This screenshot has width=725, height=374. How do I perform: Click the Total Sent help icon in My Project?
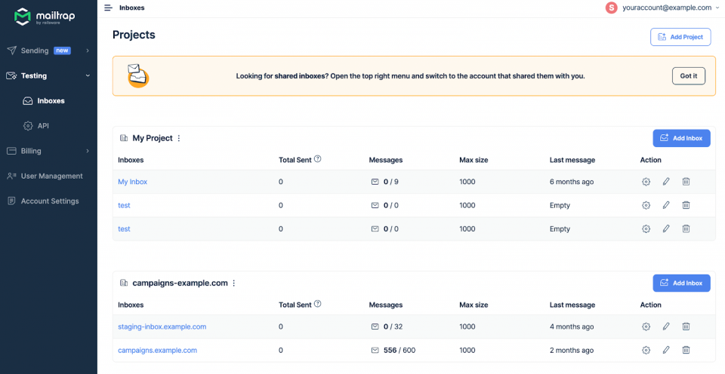pyautogui.click(x=318, y=159)
